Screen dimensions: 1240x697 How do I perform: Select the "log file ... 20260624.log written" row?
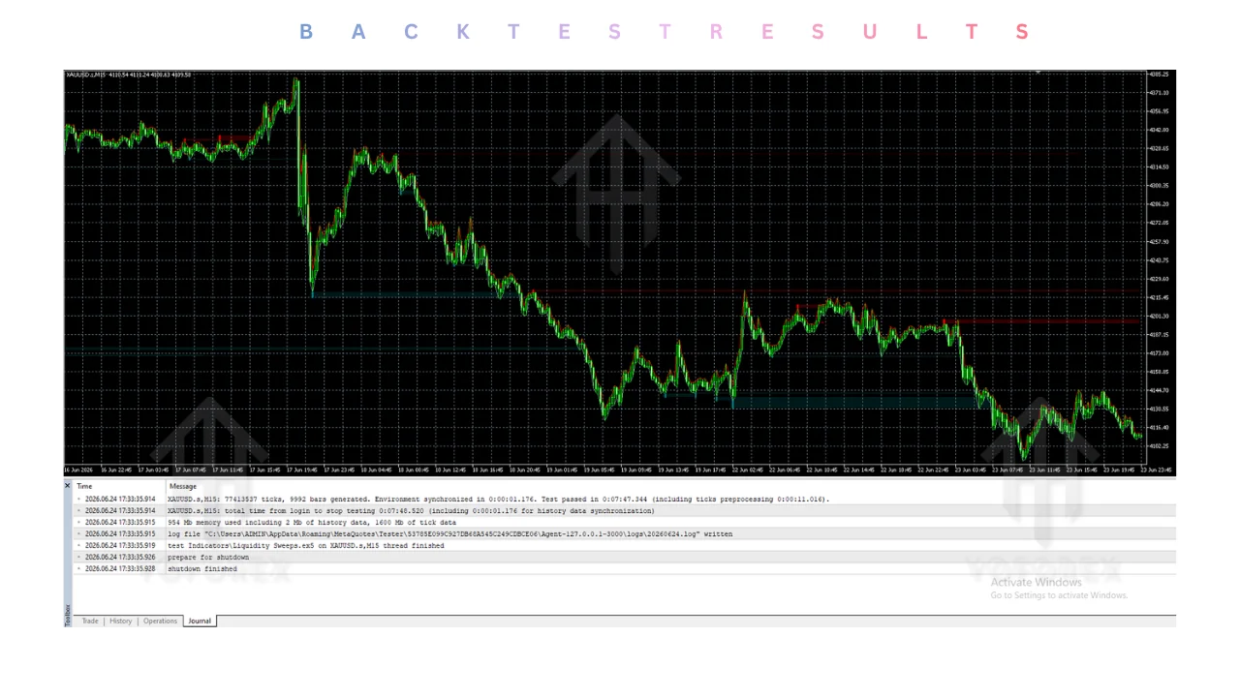(x=625, y=533)
